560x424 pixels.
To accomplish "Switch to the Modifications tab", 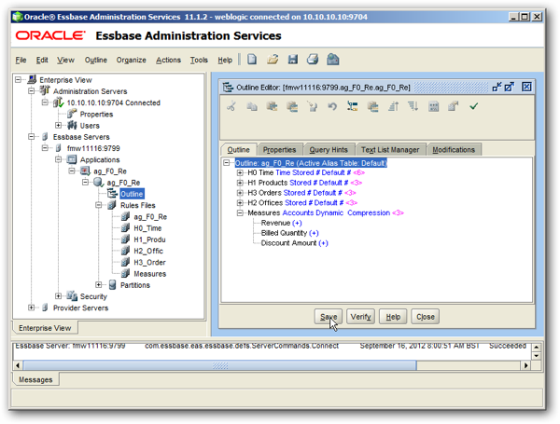I will [454, 150].
